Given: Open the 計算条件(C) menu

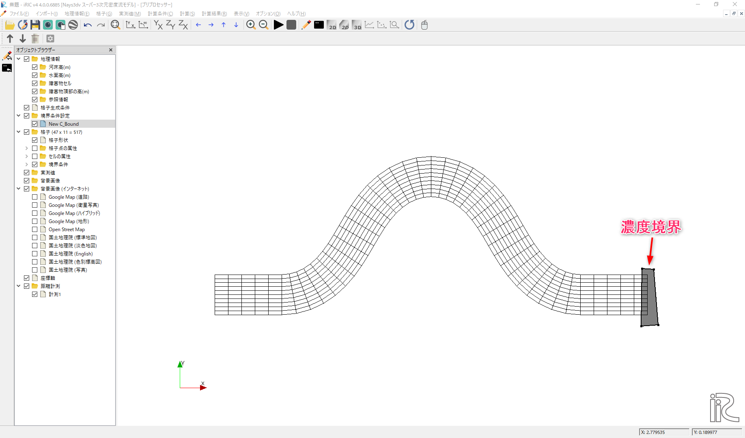Looking at the screenshot, I should click(160, 14).
